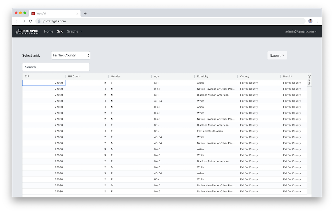
Task: Click the Search input field
Action: pos(56,67)
